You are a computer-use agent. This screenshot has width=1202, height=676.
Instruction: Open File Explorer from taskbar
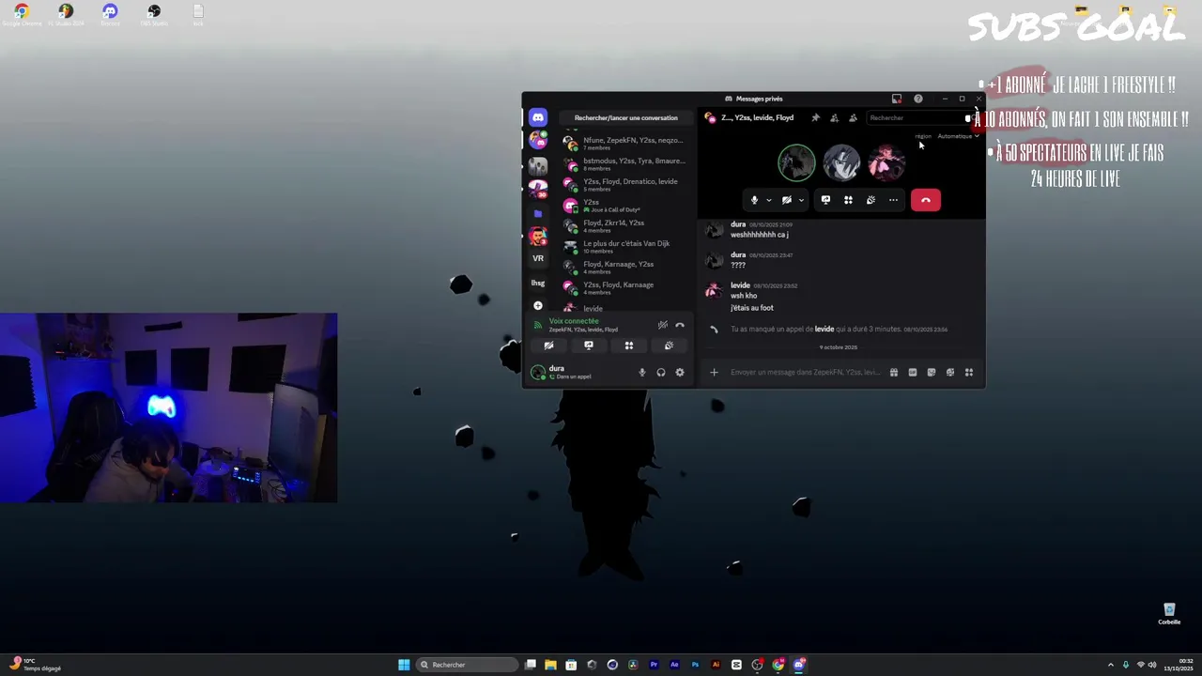click(550, 665)
